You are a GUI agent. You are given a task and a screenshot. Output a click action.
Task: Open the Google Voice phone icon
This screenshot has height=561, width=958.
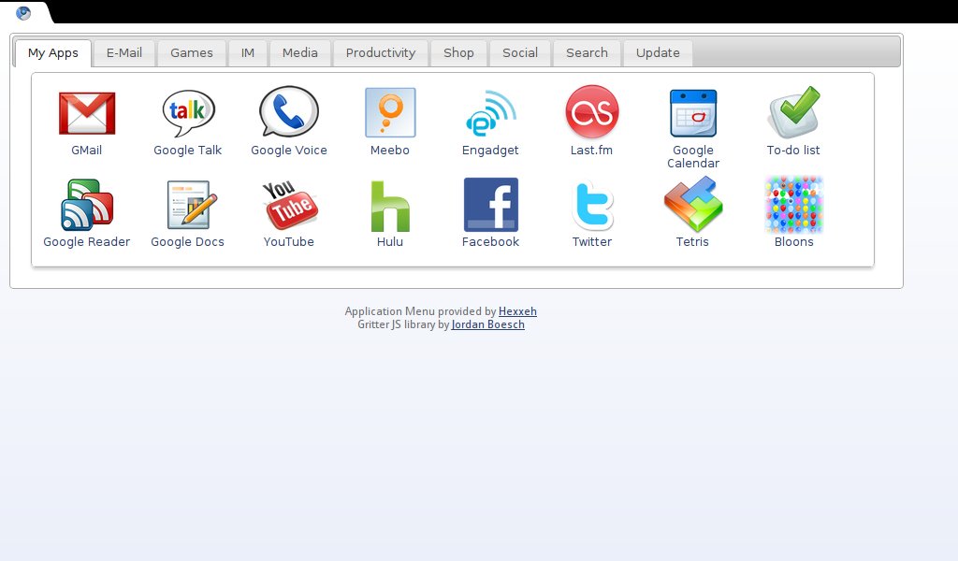coord(289,111)
